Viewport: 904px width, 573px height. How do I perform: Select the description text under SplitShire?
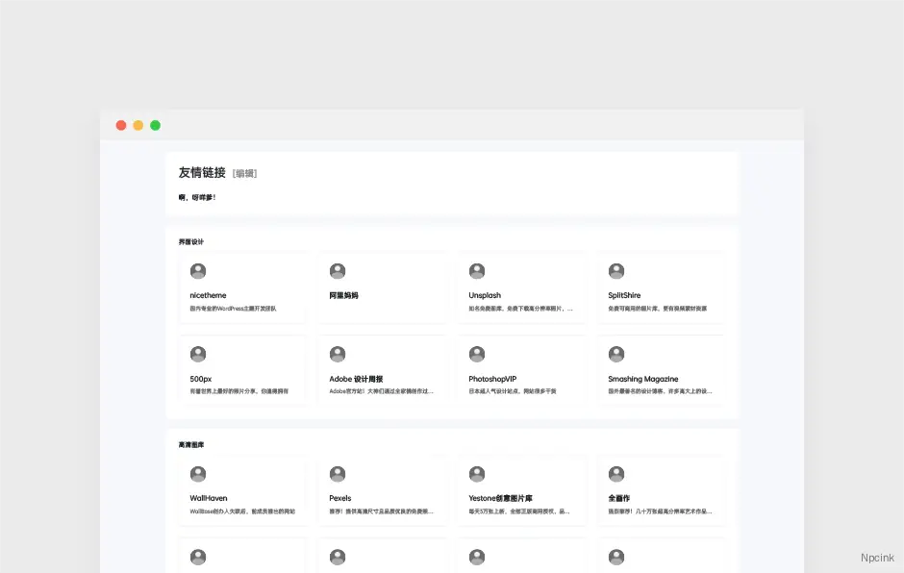(657, 309)
